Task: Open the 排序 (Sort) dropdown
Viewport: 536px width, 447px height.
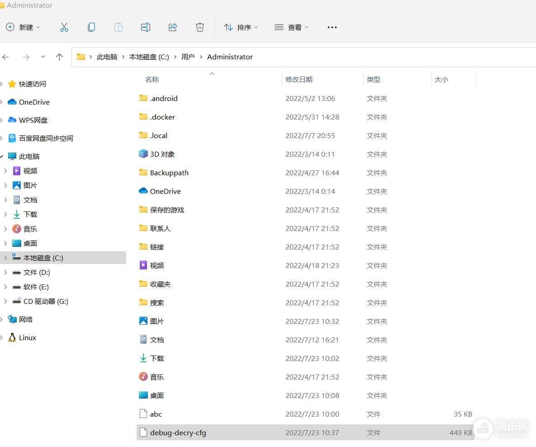Action: click(241, 27)
